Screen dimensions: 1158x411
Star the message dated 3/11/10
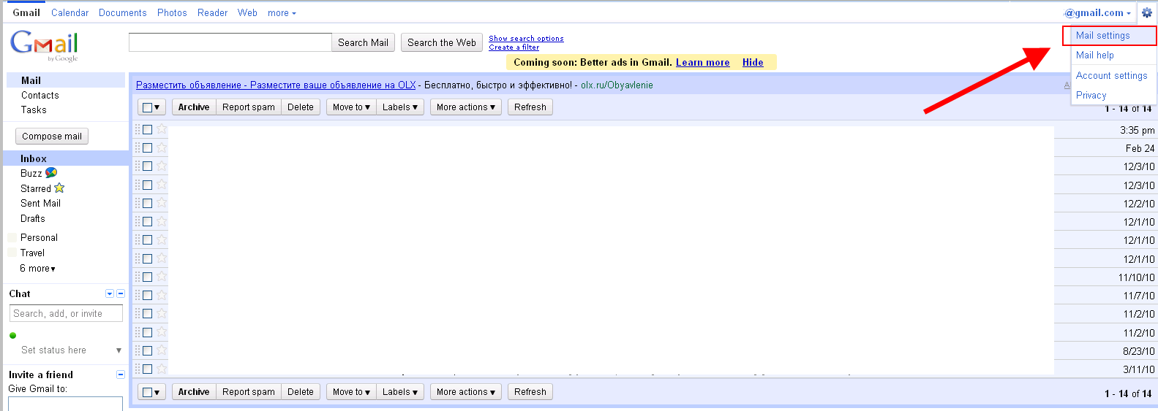pyautogui.click(x=162, y=369)
